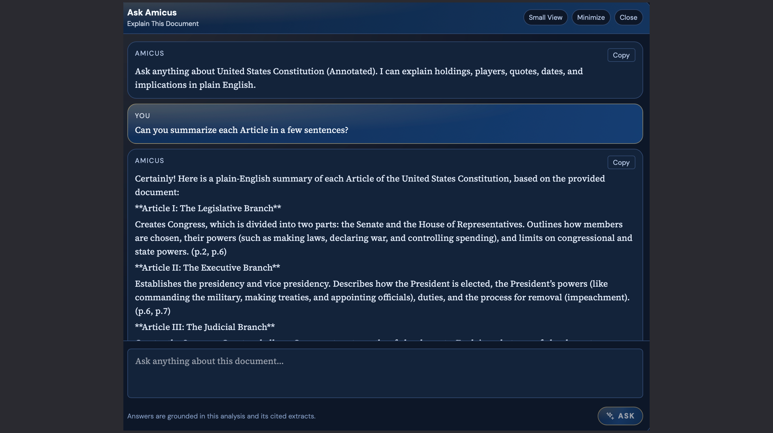Click the 'Explain This Document' subtitle

[163, 24]
